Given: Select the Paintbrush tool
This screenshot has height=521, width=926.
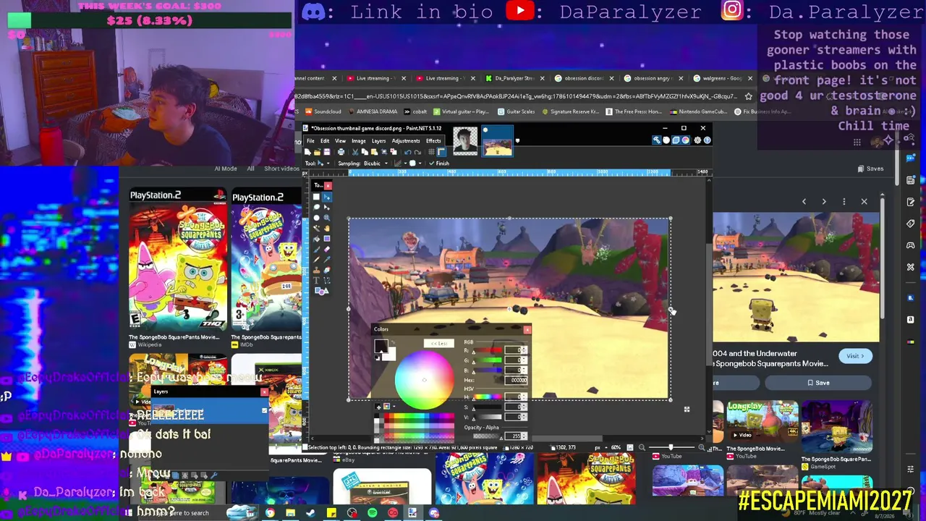Looking at the screenshot, I should [x=317, y=249].
